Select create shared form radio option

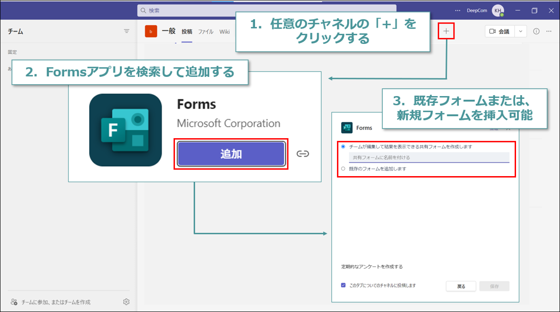click(343, 147)
